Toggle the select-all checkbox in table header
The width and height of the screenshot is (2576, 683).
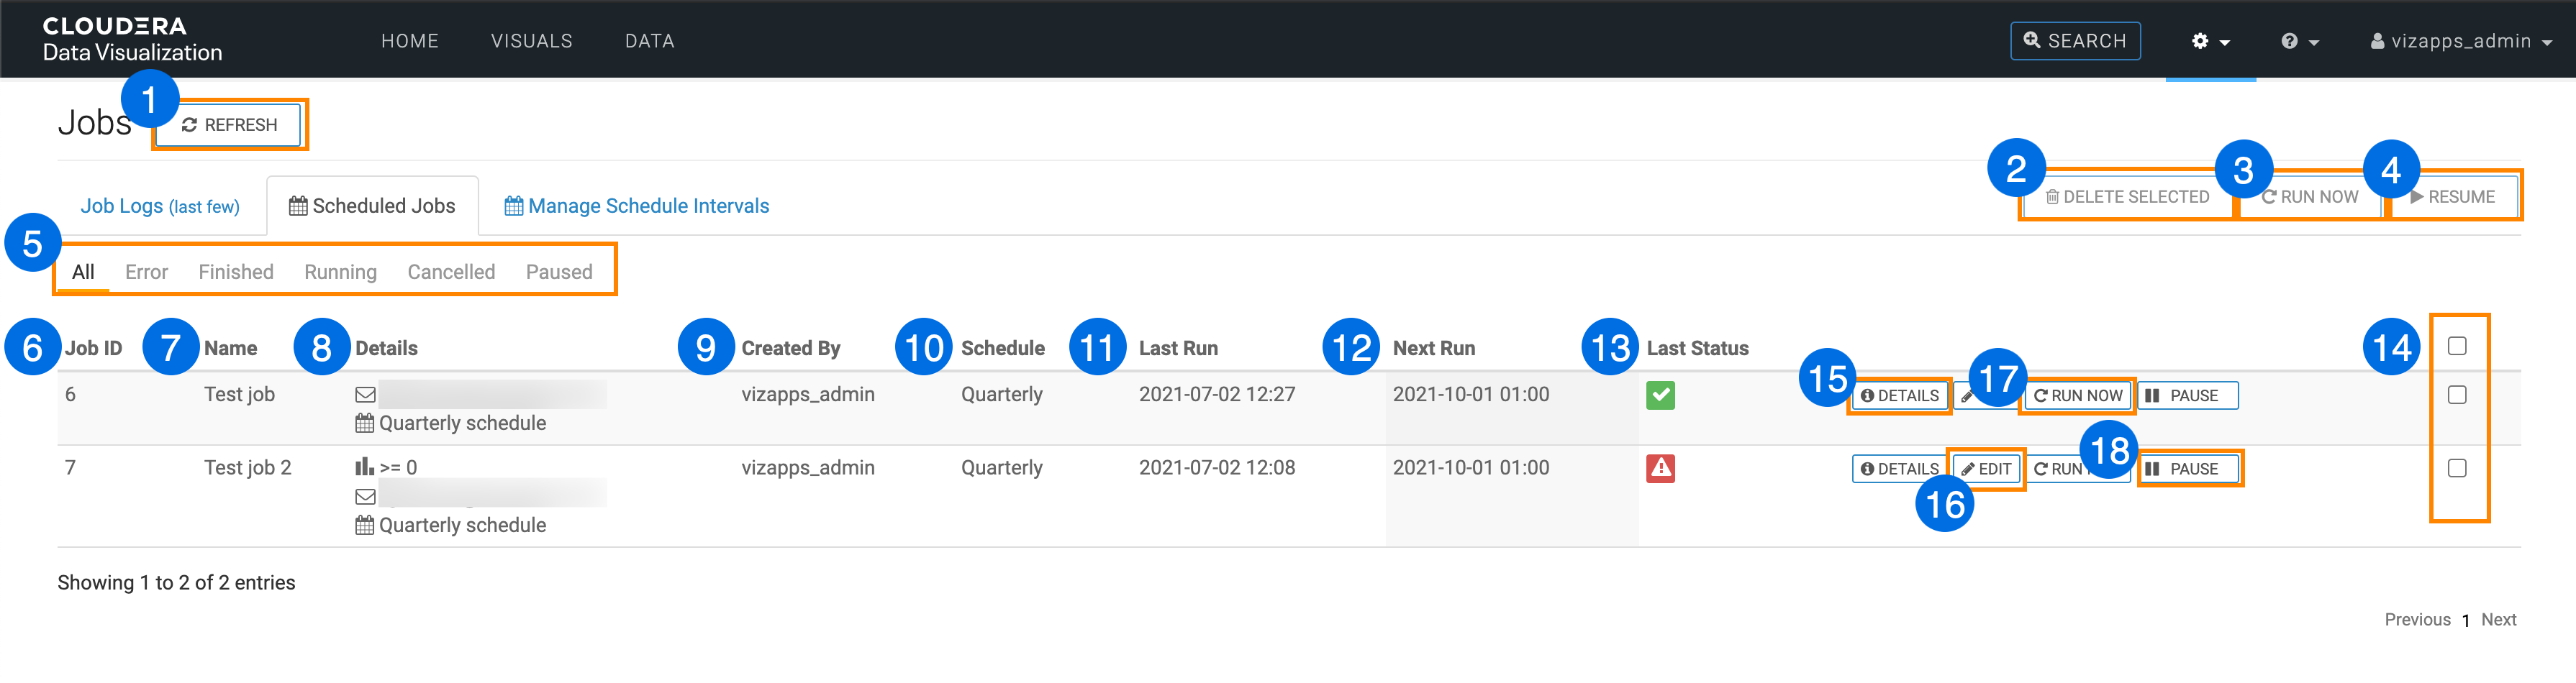2456,347
